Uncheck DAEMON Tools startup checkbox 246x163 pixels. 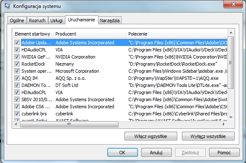pos(17,85)
